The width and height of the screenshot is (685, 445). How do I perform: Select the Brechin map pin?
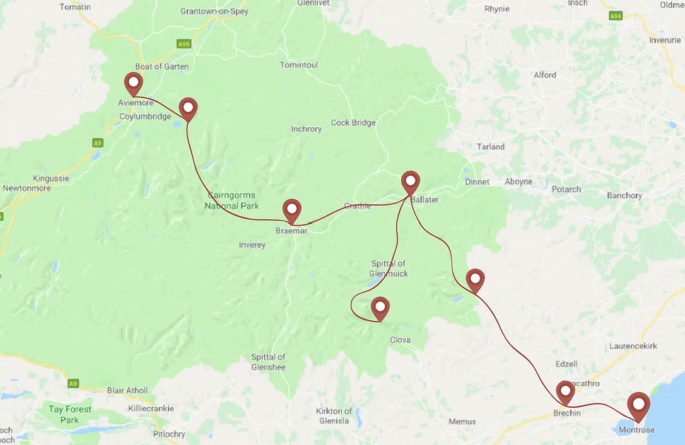[565, 393]
